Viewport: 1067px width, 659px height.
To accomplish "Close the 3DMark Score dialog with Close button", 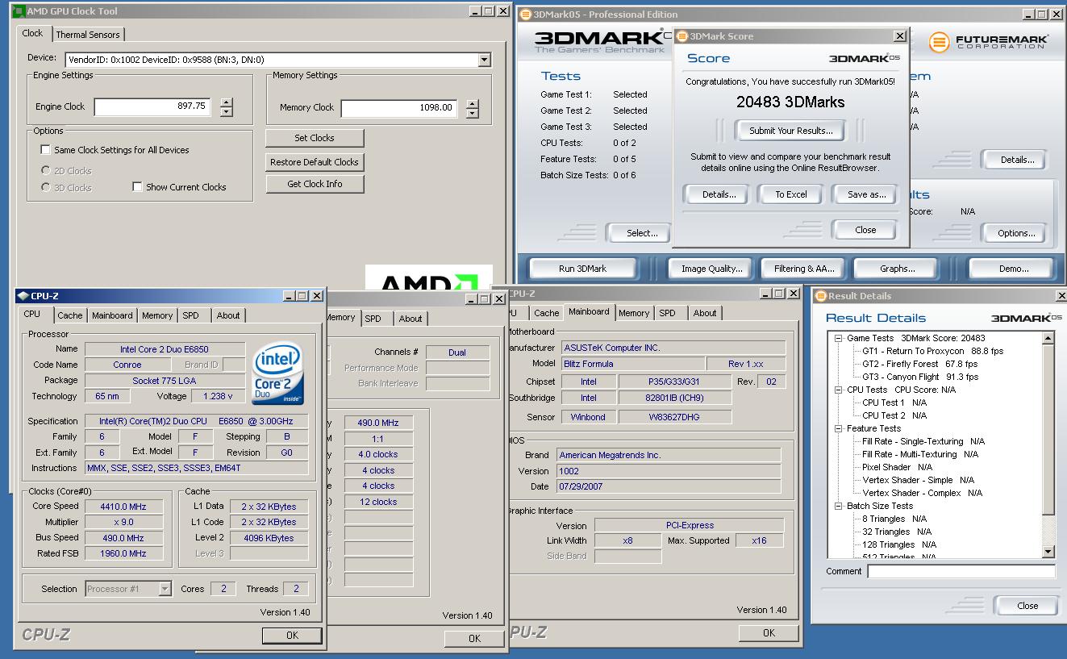I will (865, 230).
